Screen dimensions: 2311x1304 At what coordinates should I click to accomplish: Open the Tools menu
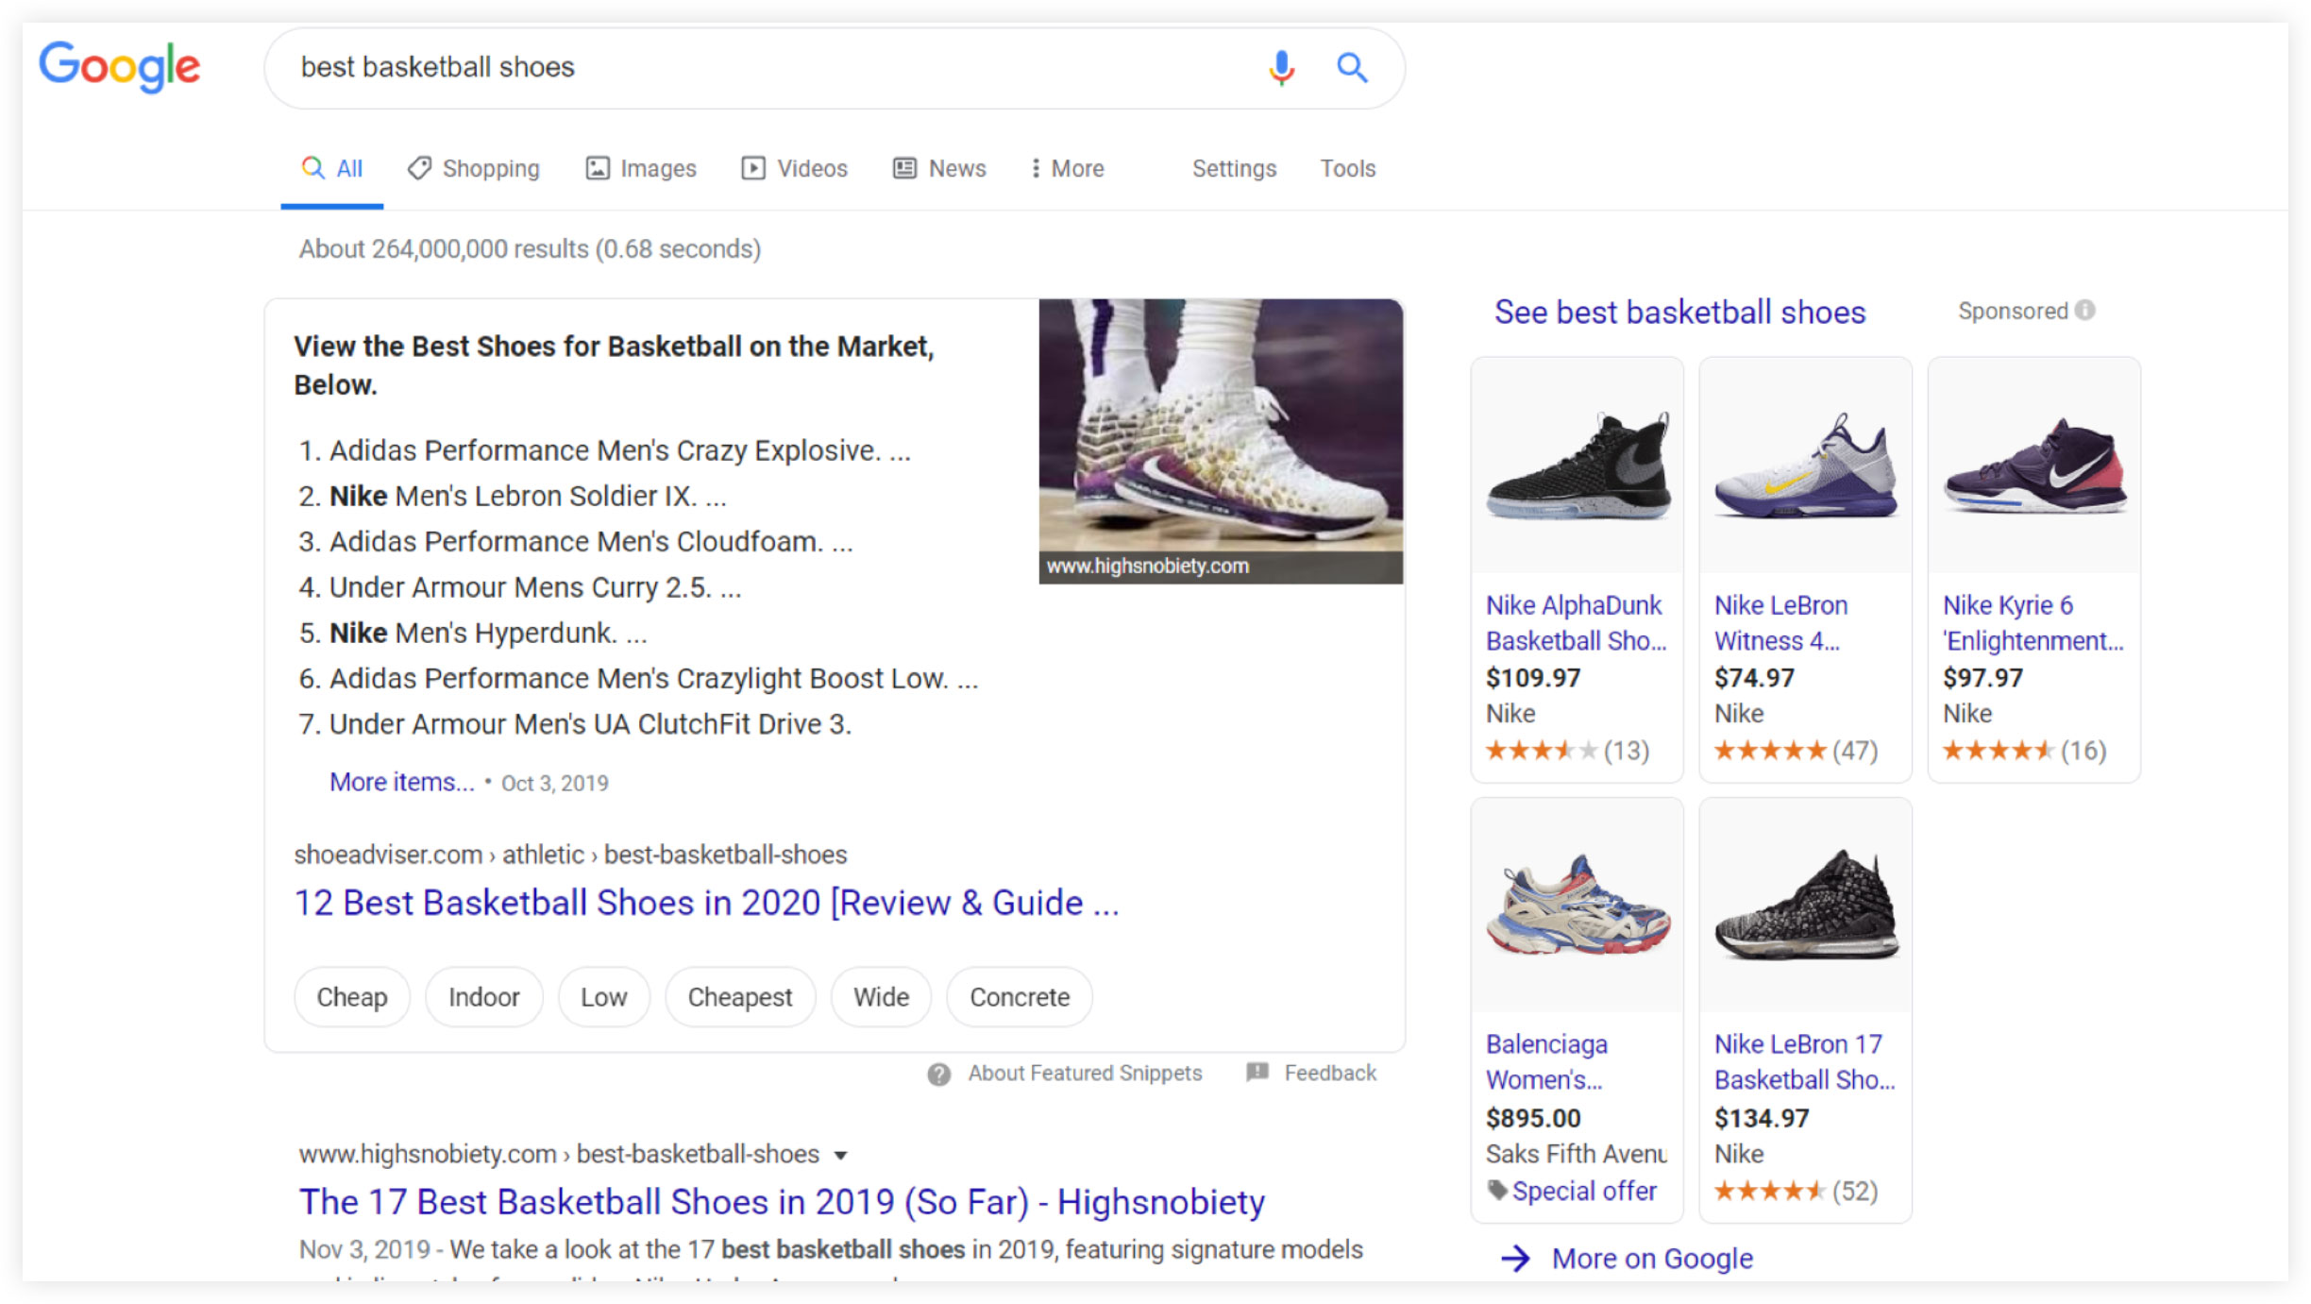point(1347,168)
